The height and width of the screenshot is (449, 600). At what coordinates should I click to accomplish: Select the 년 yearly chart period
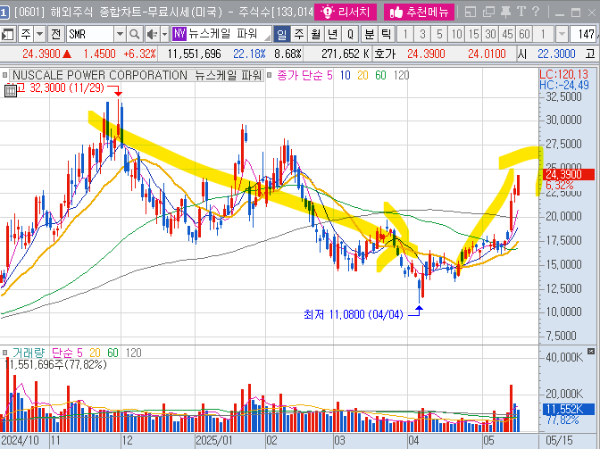[332, 35]
